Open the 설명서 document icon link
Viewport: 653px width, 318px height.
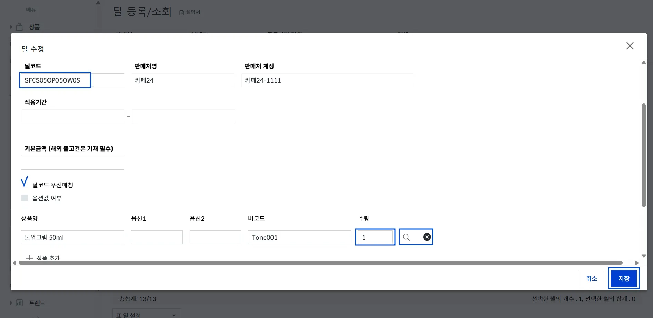click(182, 12)
